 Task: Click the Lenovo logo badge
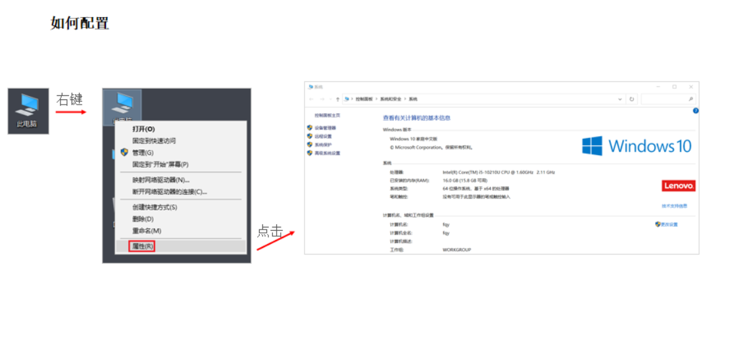point(678,185)
